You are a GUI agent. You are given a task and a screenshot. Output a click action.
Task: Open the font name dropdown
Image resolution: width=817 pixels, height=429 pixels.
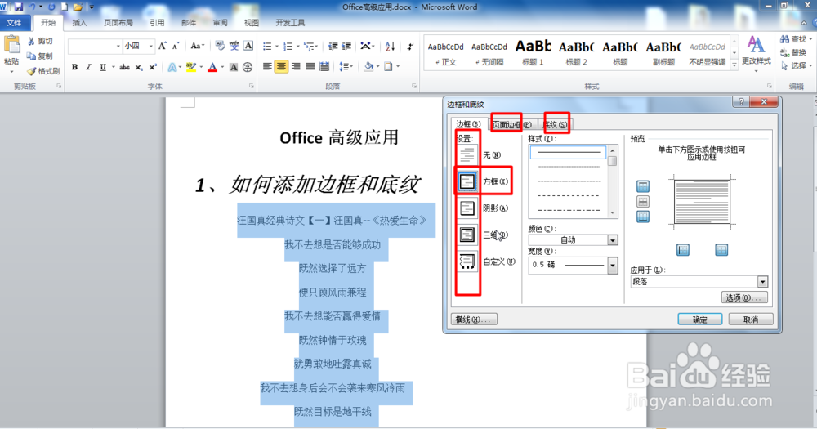[x=118, y=47]
